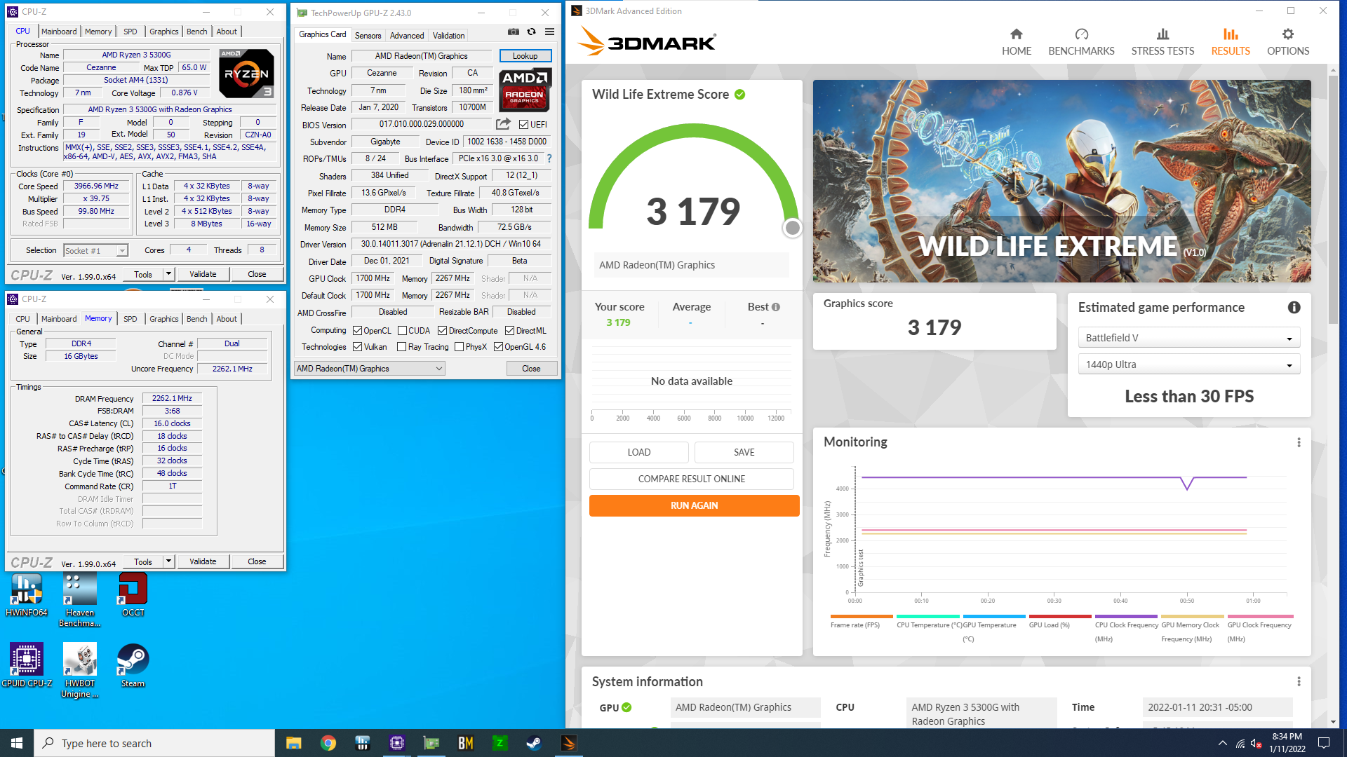Open the CPUID CPU-Z desktop shortcut
The height and width of the screenshot is (757, 1347).
(x=27, y=665)
